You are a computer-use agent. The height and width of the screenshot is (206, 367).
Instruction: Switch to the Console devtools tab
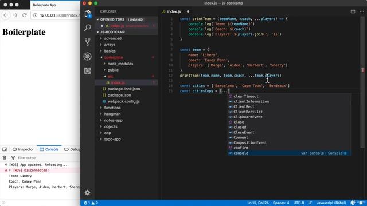pos(49,149)
